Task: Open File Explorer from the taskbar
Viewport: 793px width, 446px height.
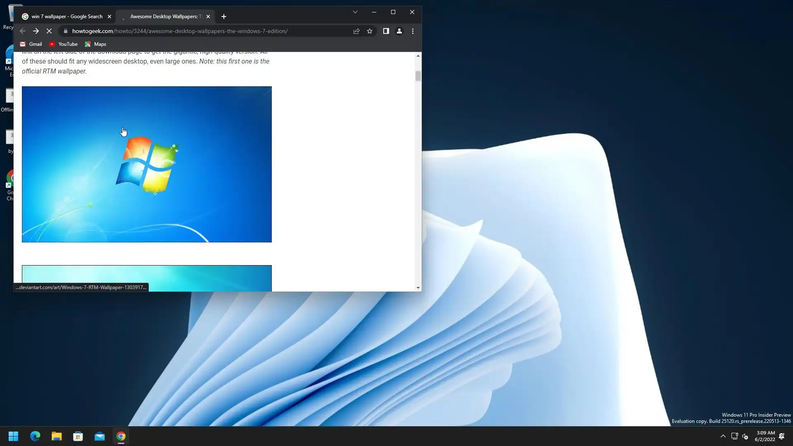Action: 57,436
